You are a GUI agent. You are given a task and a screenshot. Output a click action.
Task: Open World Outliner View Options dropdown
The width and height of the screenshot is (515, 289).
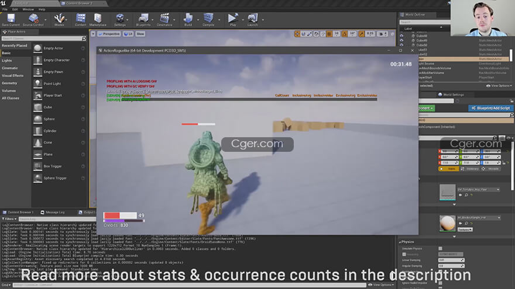[499, 85]
